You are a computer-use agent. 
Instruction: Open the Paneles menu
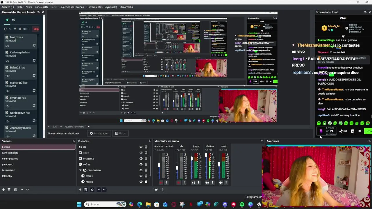point(41,7)
